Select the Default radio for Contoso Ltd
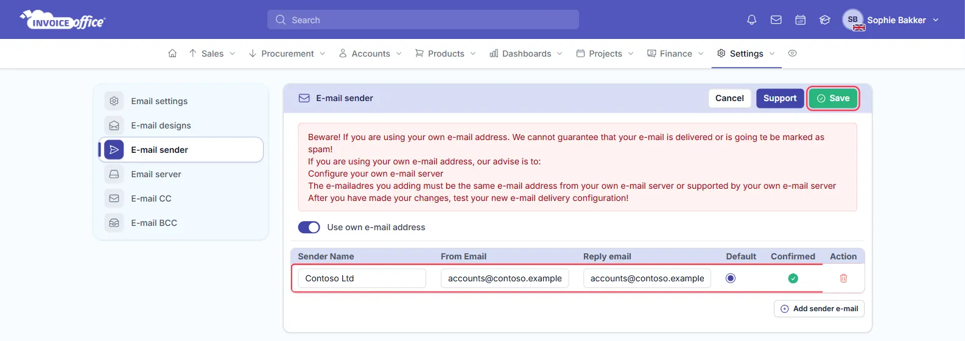Screen dimensions: 965x341 coord(731,278)
